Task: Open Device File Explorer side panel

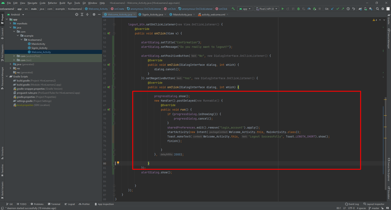Action: (389, 170)
